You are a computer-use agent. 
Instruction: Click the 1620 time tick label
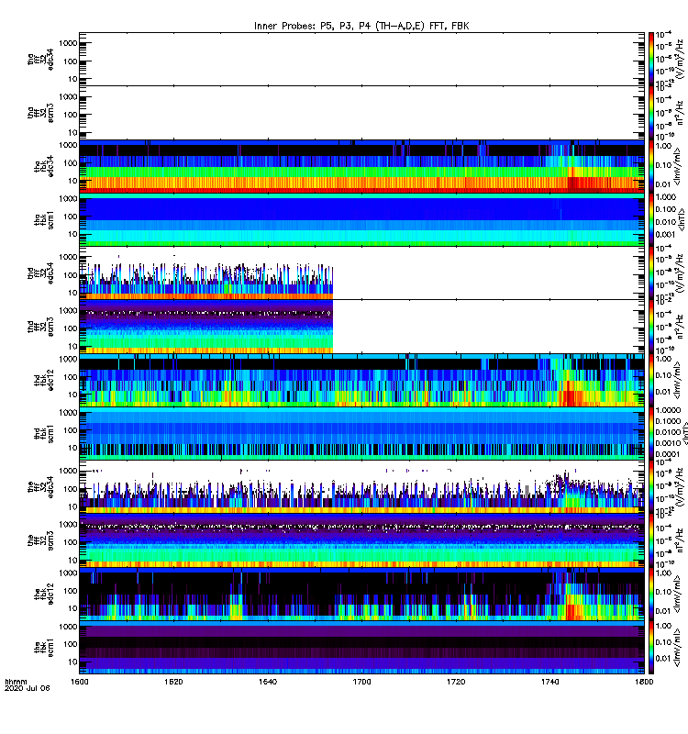173,682
